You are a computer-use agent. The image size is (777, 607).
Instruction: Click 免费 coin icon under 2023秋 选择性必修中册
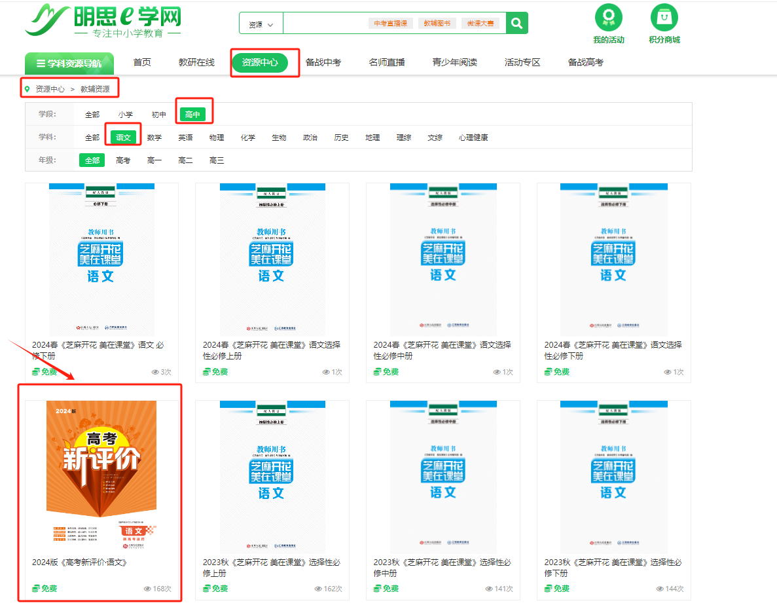(377, 589)
